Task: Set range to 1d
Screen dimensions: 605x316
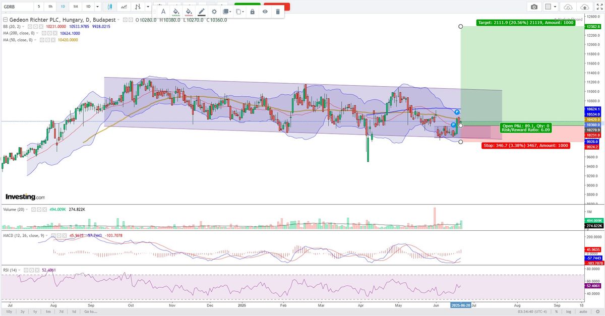Action: tap(74, 311)
